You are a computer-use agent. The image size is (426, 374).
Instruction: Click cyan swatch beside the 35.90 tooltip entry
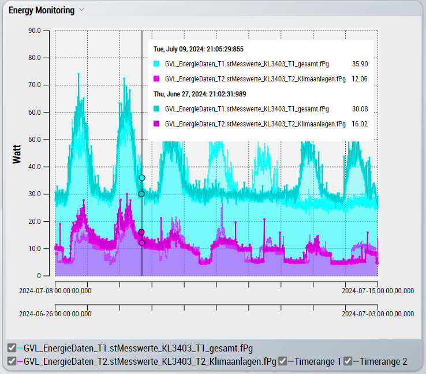(157, 63)
